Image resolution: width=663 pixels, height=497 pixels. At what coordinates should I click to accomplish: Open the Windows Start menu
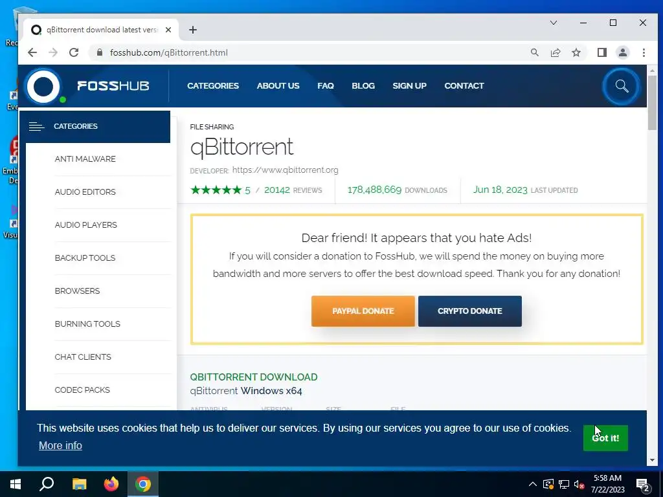pos(16,484)
